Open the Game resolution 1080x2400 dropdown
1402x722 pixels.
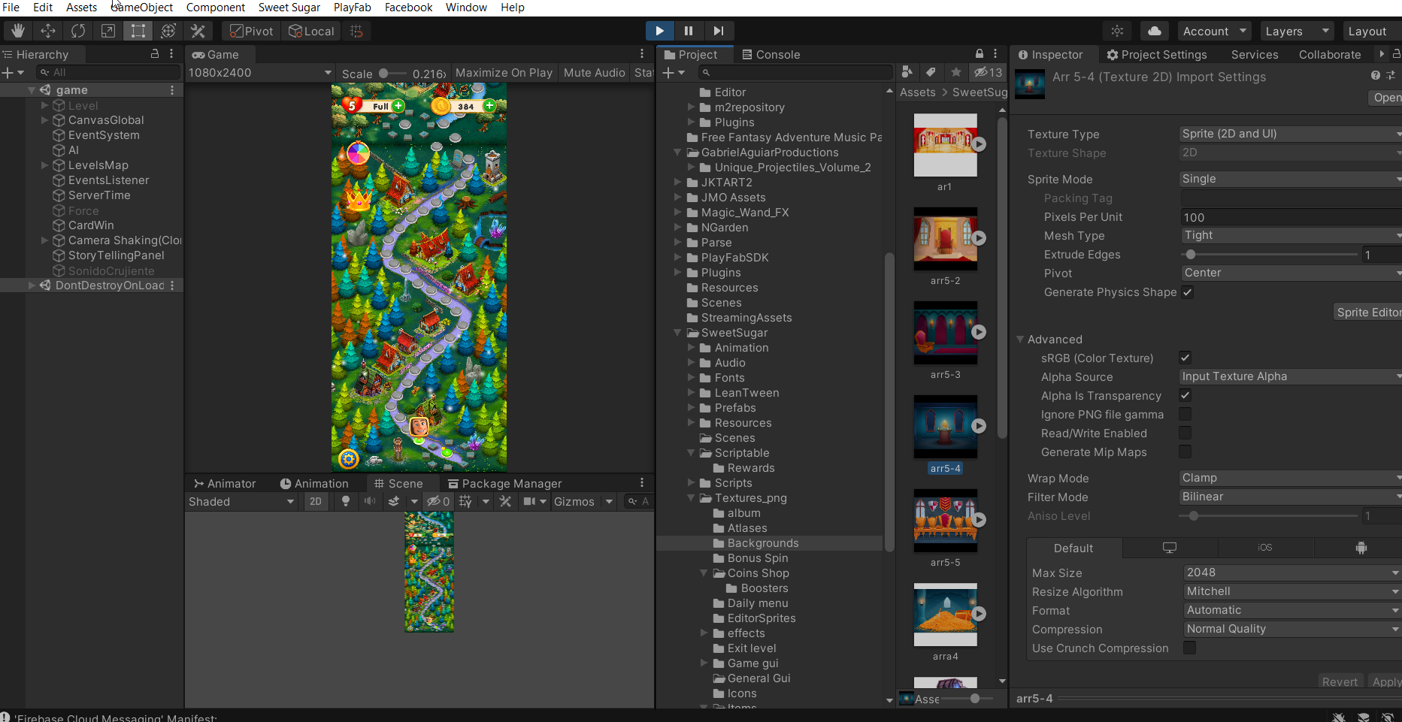pos(260,73)
